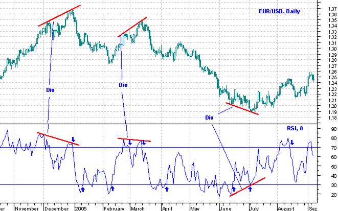Click the leftmost 'Div' label near December

pyautogui.click(x=50, y=89)
